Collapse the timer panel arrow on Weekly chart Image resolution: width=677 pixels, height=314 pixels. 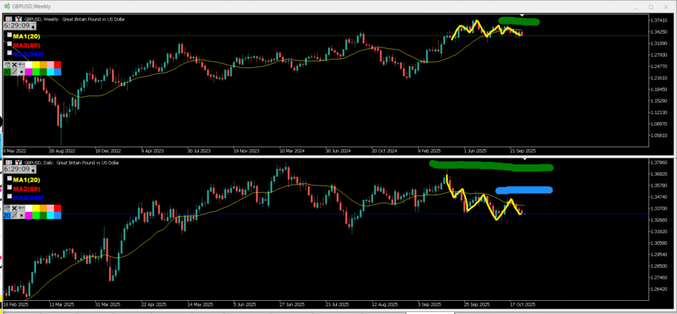(32, 26)
